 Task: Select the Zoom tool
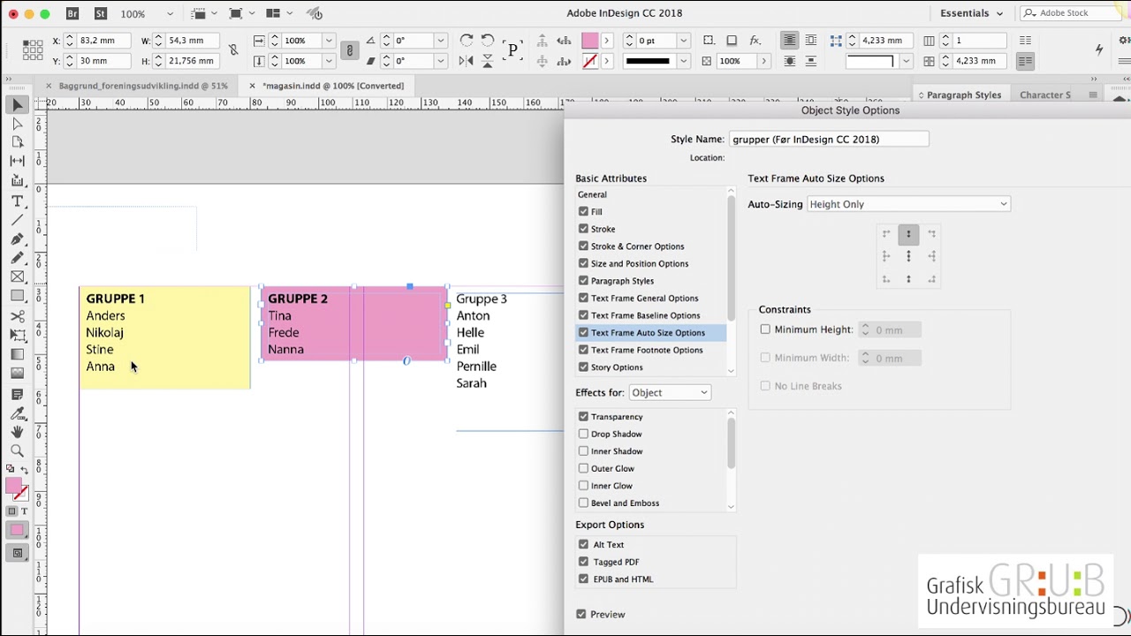click(x=17, y=451)
